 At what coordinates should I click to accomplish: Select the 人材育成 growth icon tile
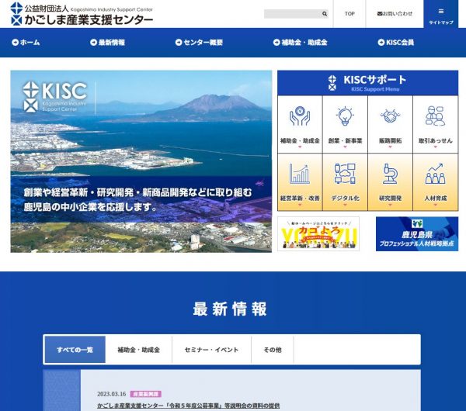(436, 182)
